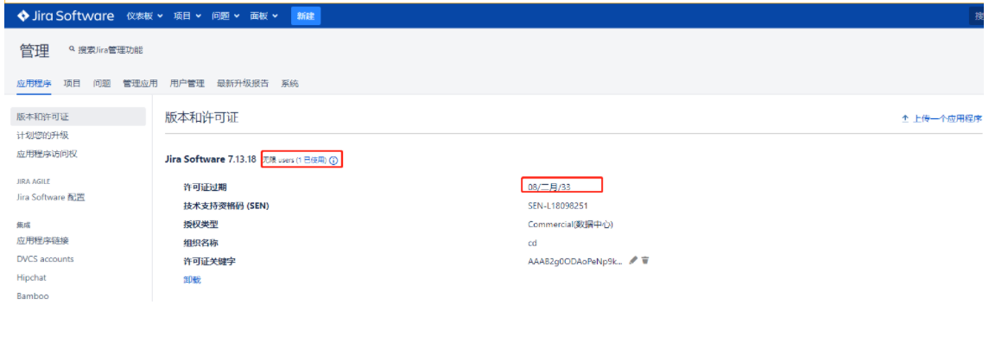Image resolution: width=989 pixels, height=362 pixels.
Task: Click the license expiry date 08/二月/33
Action: point(548,187)
